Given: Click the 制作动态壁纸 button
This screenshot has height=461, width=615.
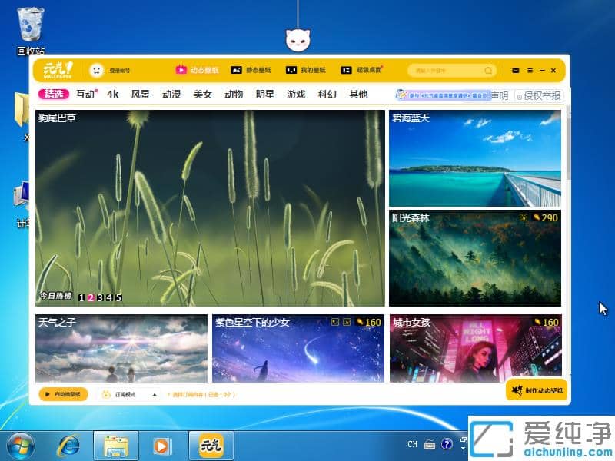Looking at the screenshot, I should pos(537,390).
